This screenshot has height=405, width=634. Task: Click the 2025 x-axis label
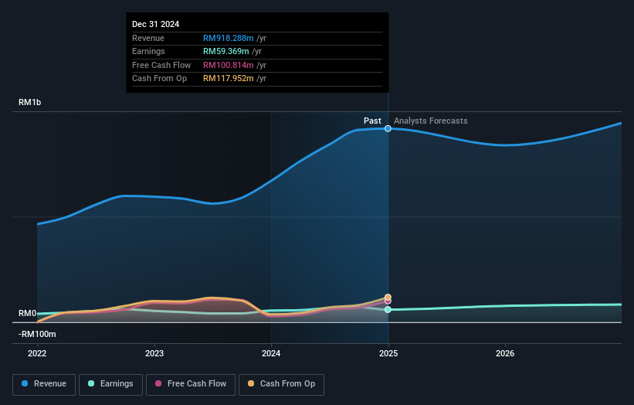388,354
